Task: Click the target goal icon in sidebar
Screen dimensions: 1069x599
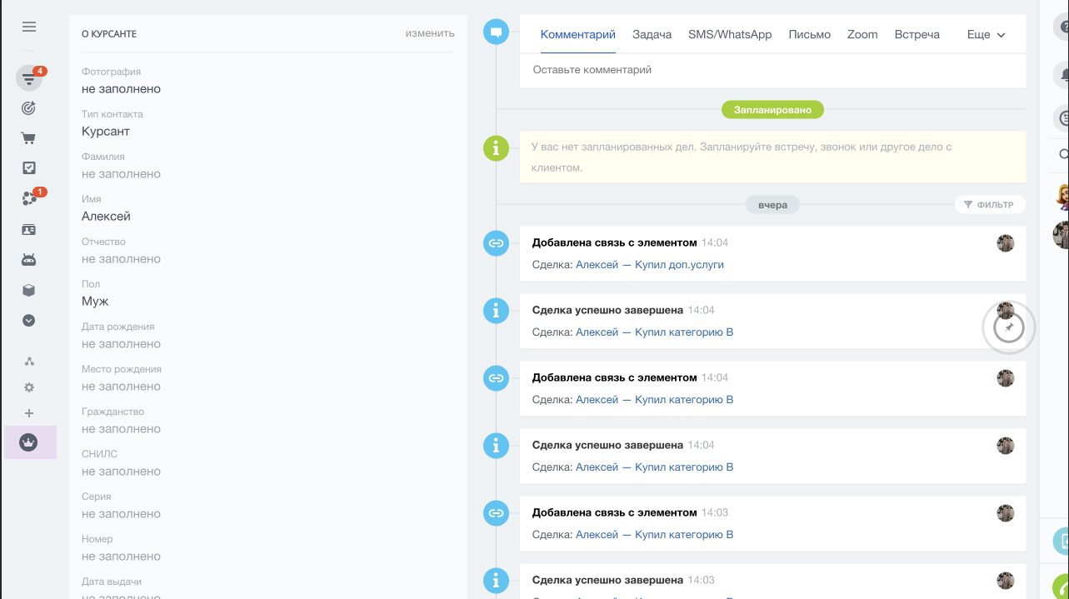Action: [x=29, y=108]
